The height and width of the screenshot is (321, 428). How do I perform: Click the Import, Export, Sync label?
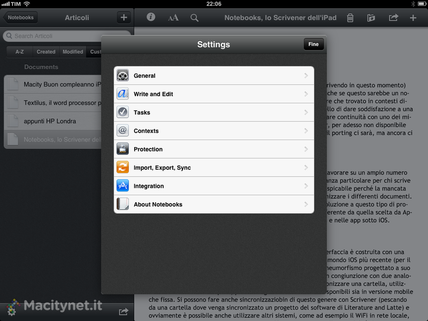162,167
